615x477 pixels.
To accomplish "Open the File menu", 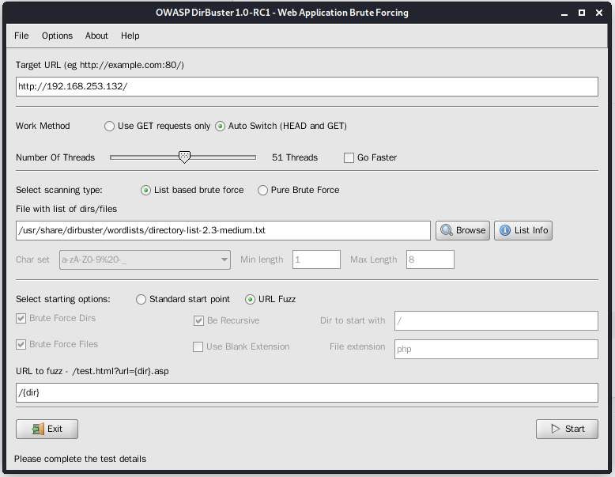I will coord(21,36).
